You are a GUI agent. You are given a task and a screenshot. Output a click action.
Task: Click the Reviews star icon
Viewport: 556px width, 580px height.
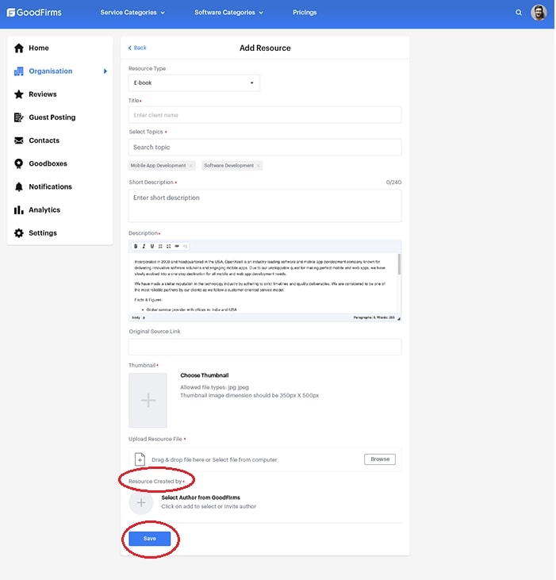point(19,94)
